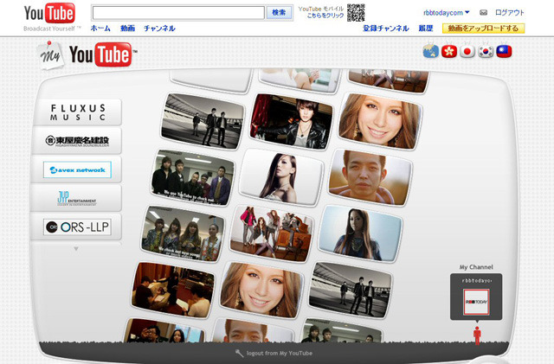This screenshot has width=554, height=364.
Task: Select the Japan flag icon
Action: click(467, 52)
